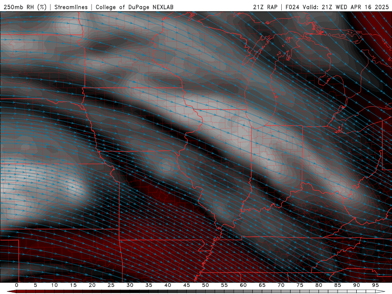
Task: Click the '30' value on the color scale
Action: pos(130,285)
